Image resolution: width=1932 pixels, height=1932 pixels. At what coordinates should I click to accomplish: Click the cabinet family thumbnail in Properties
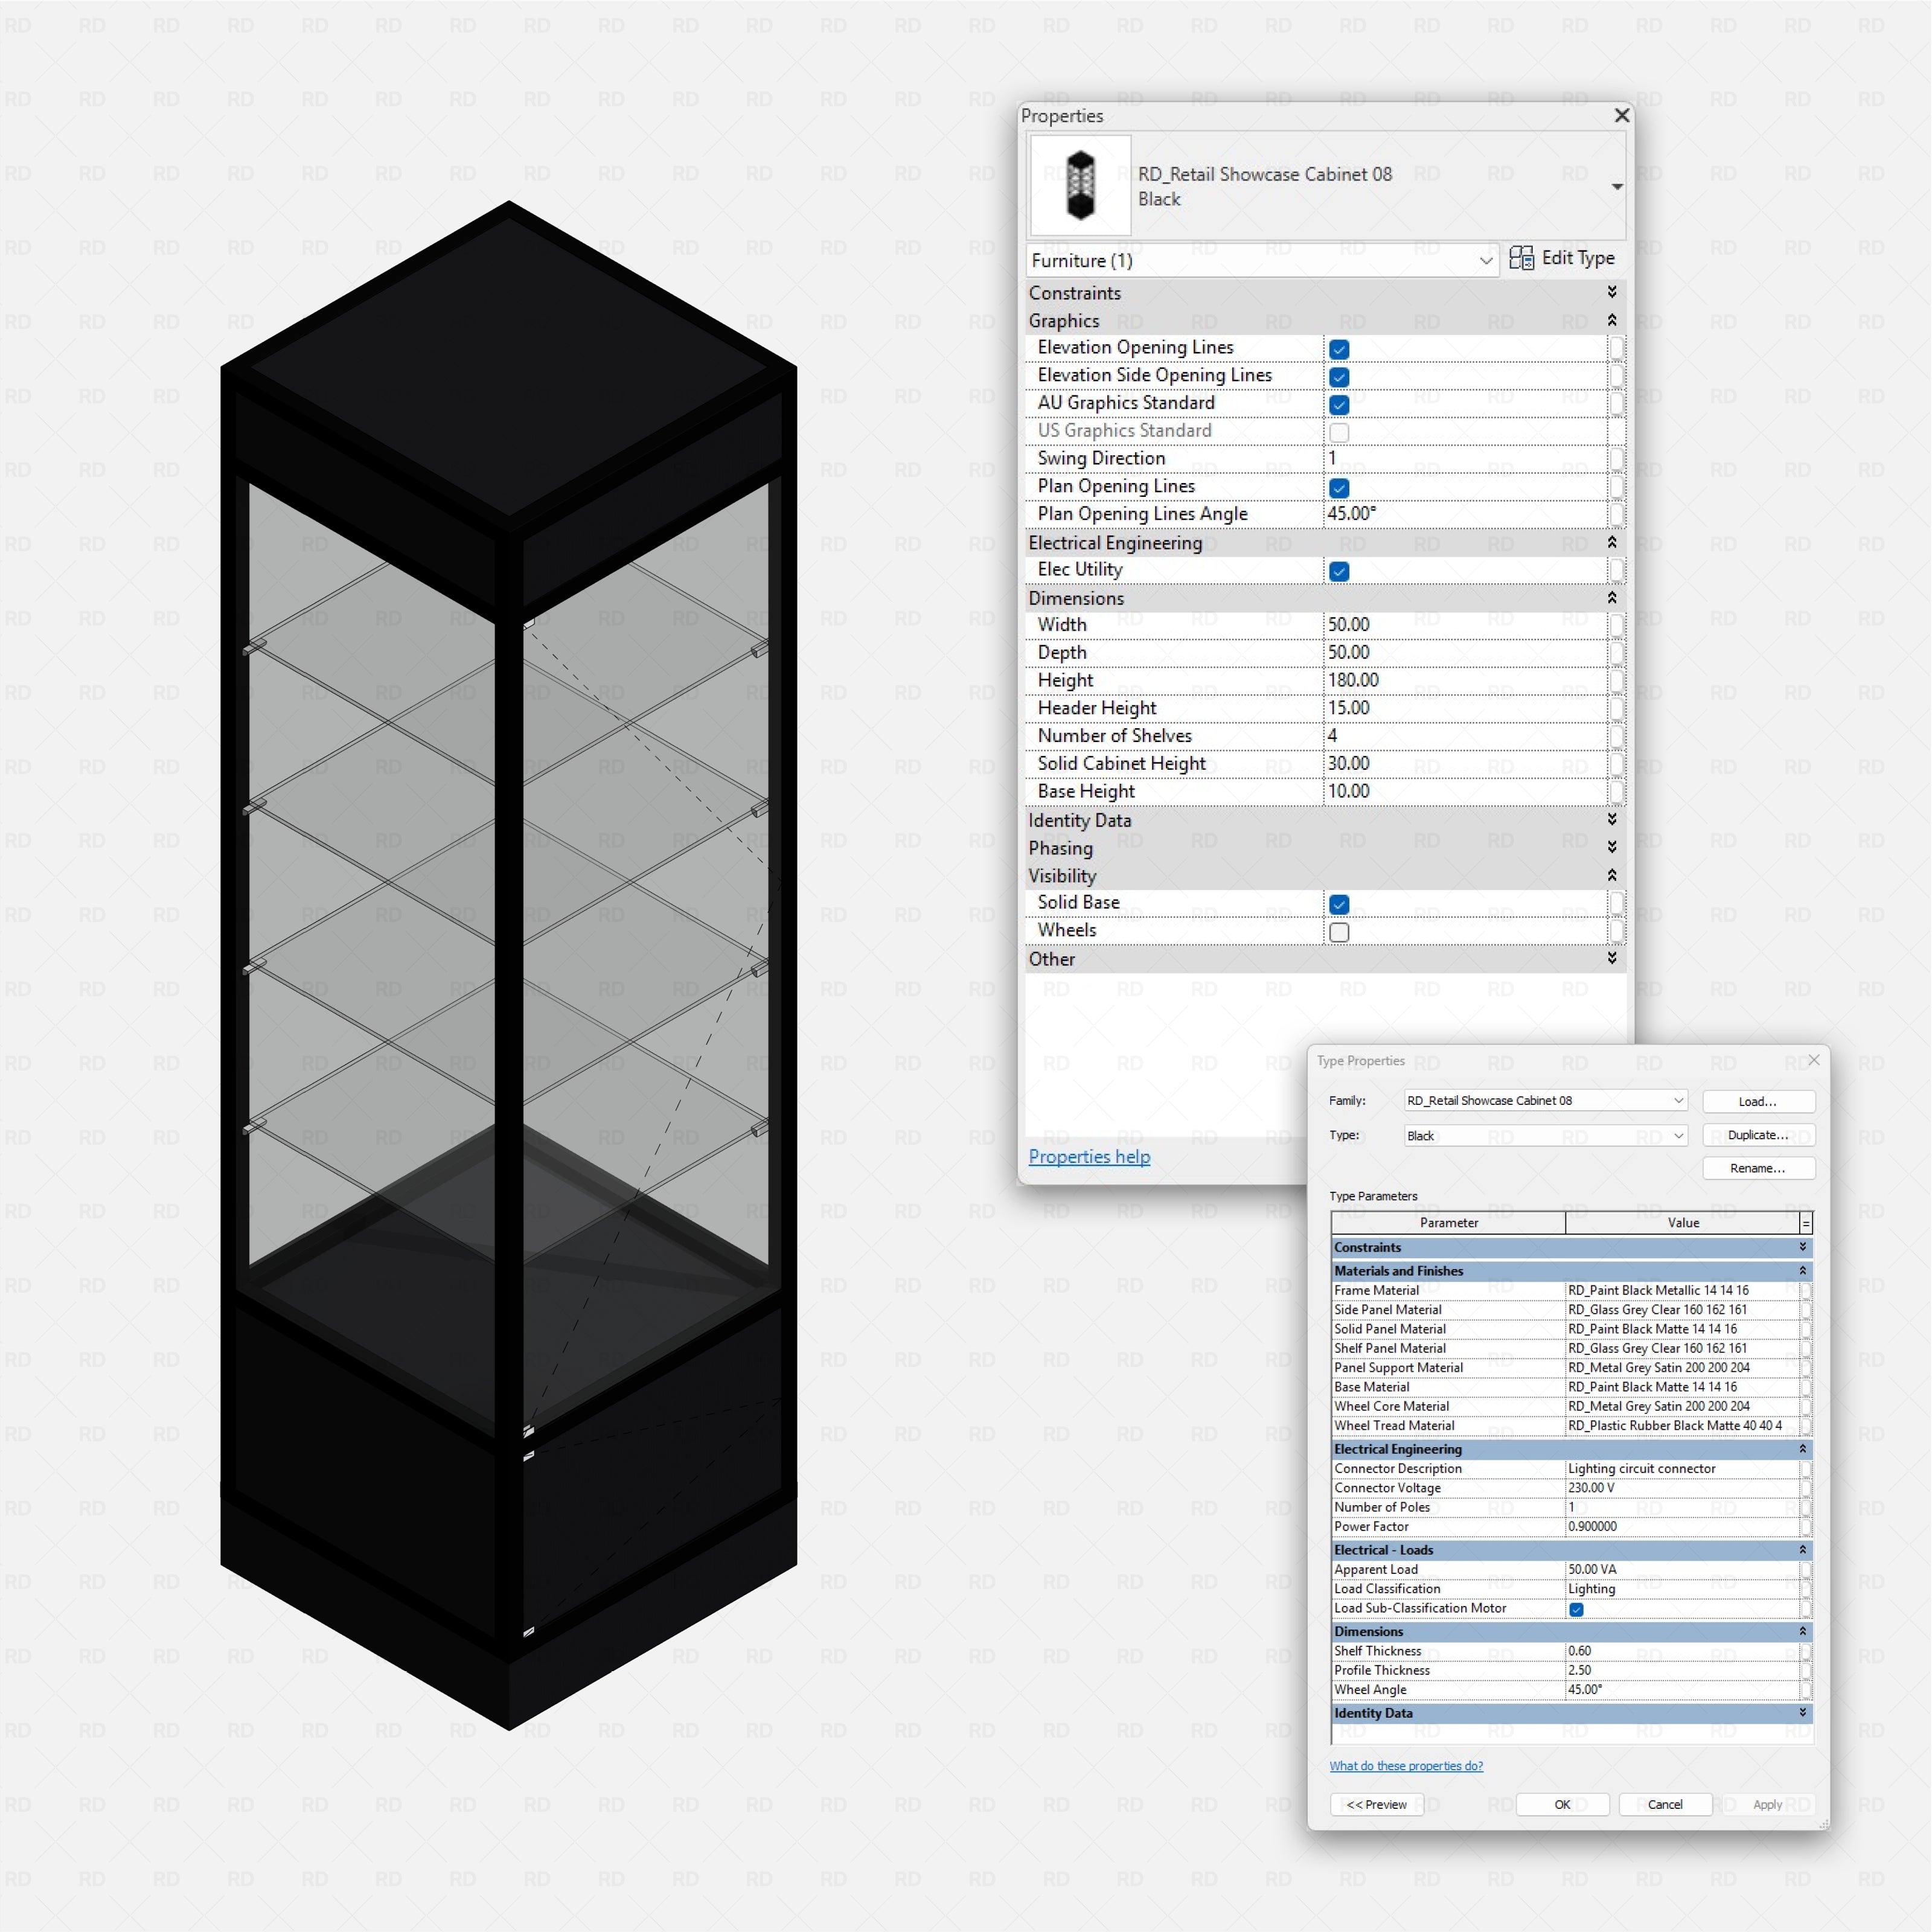click(x=1080, y=186)
